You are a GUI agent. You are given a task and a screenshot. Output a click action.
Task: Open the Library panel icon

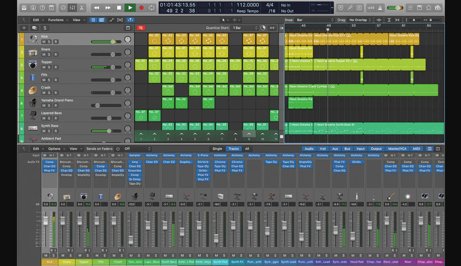24,8
